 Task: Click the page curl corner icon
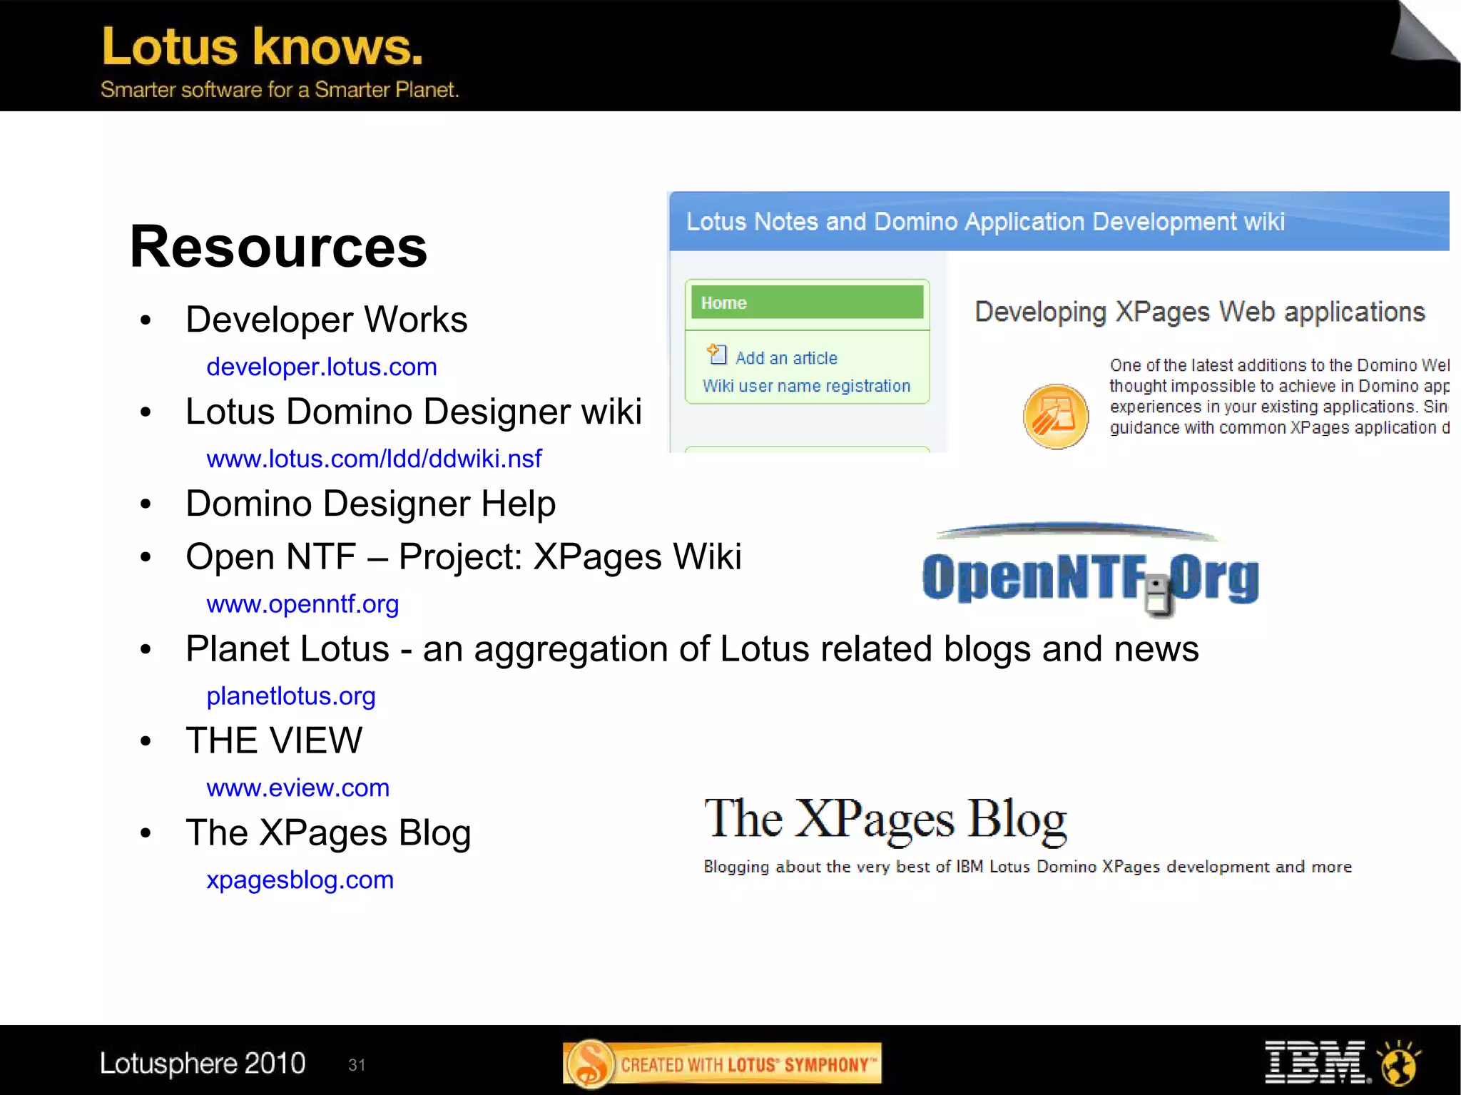(1424, 32)
